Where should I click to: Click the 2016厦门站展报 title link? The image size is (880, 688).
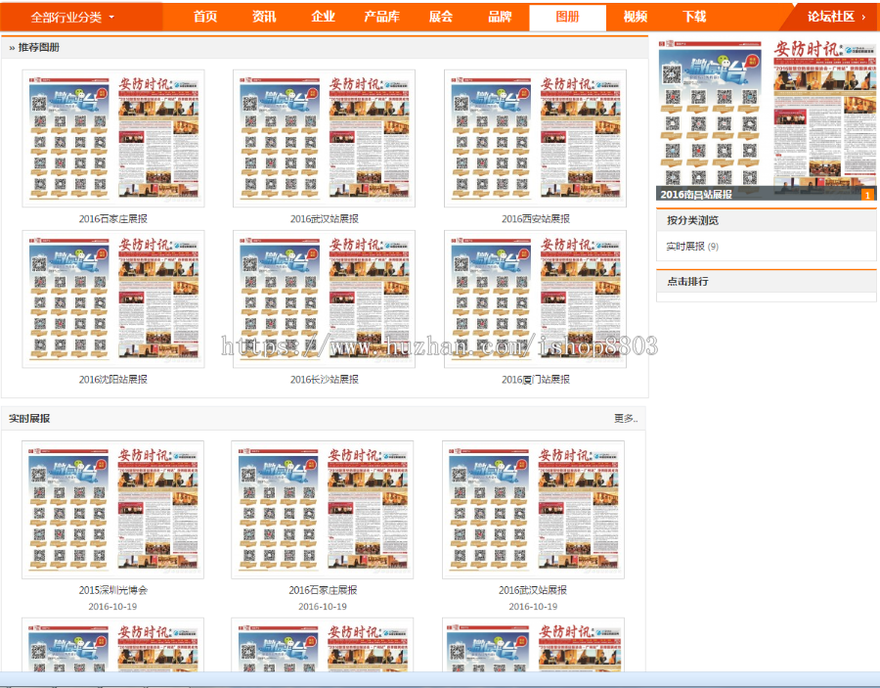pos(536,380)
